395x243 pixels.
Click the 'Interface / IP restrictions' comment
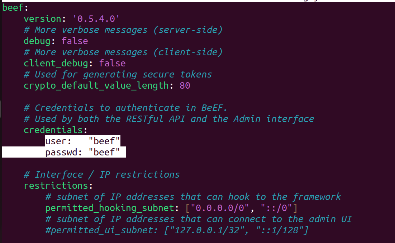point(102,174)
